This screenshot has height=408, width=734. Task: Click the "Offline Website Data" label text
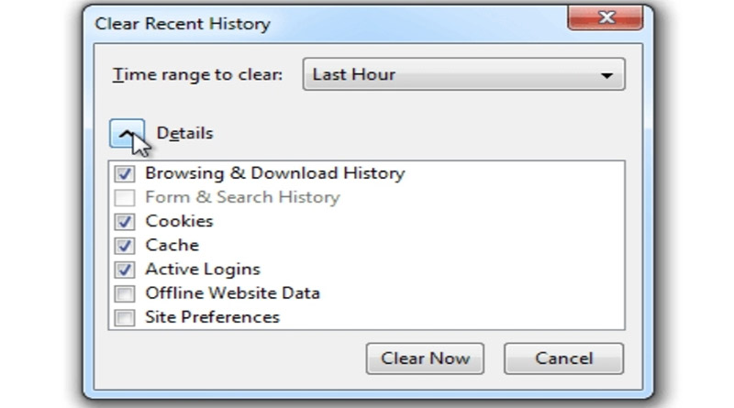tap(232, 294)
